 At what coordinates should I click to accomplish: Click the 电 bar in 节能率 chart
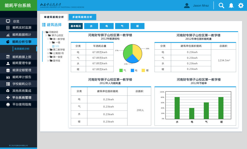pos(192,113)
